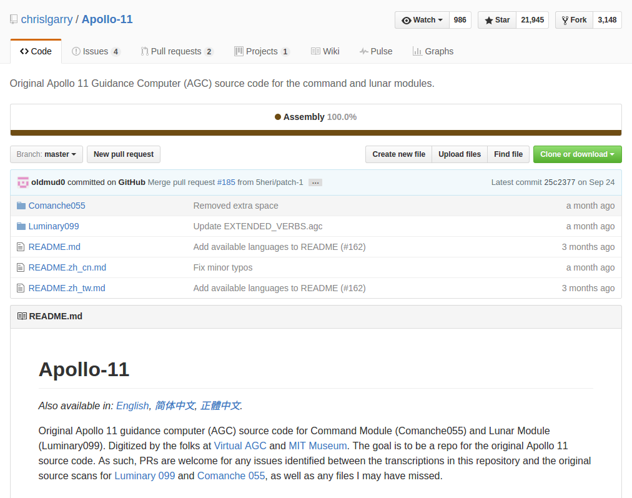
Task: Click the brown Assembly language color bar
Action: [316, 132]
